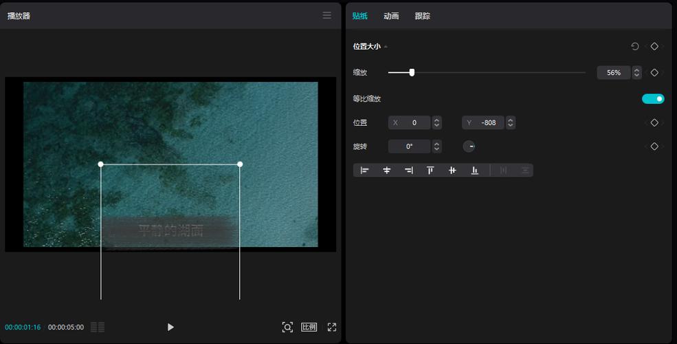The image size is (677, 344).
Task: Click the 缩放 slider handle
Action: click(x=412, y=72)
